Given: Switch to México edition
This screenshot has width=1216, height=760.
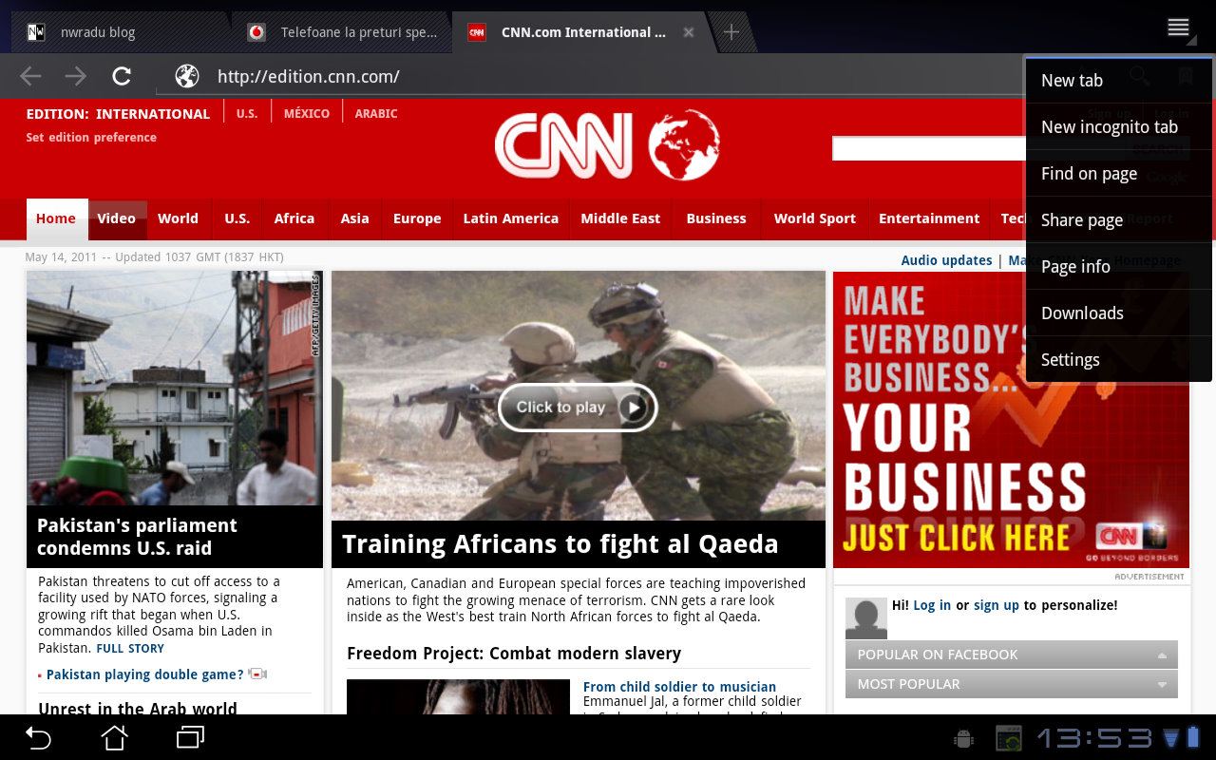Looking at the screenshot, I should (307, 114).
